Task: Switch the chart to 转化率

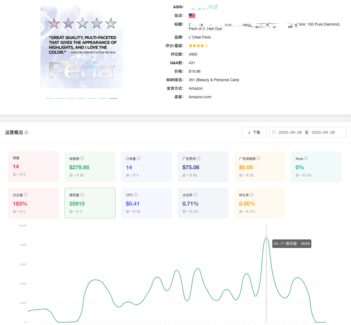Action: [x=260, y=203]
